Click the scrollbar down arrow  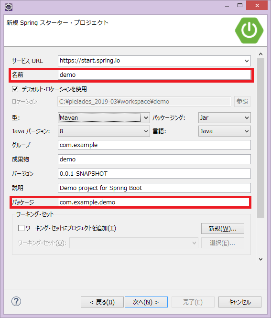[260, 259]
